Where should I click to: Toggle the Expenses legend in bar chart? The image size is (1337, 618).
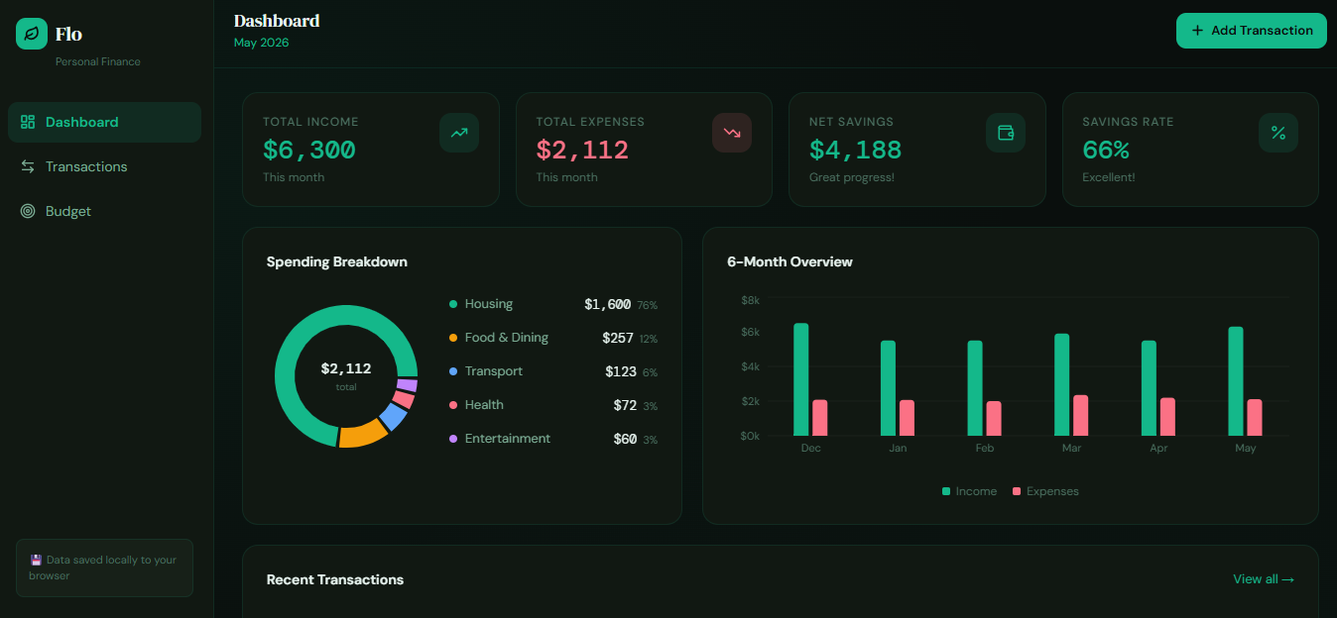[1045, 491]
